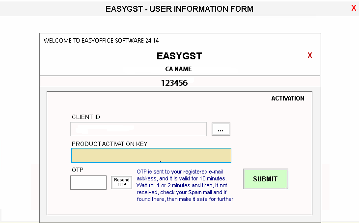Close the inner EASYGST activation dialog
The image size is (359, 223).
pos(310,55)
